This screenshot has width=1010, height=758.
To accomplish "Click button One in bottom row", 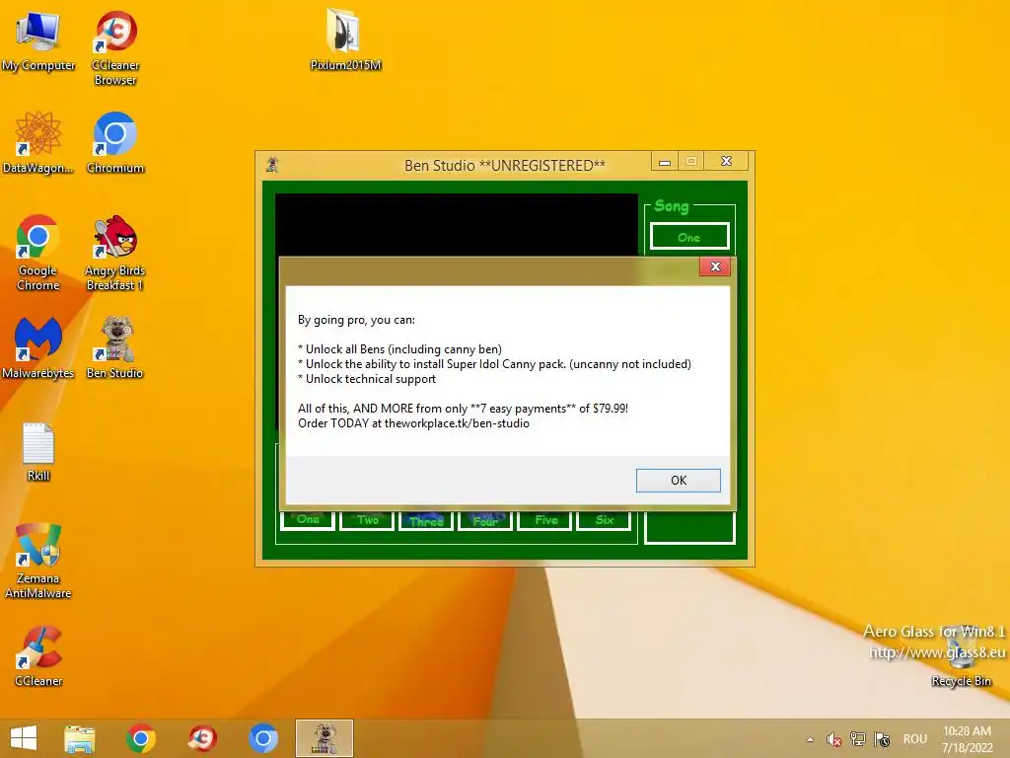I will pyautogui.click(x=308, y=519).
